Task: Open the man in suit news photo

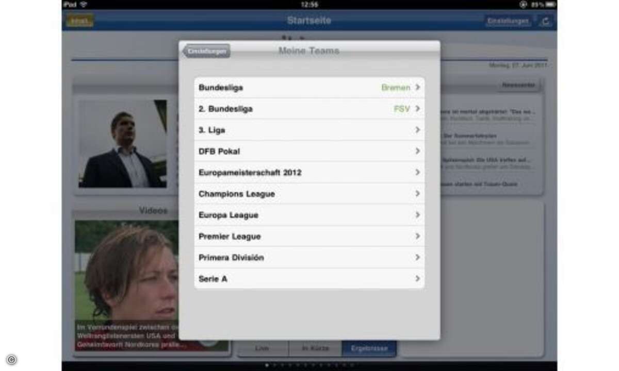Action: (123, 144)
